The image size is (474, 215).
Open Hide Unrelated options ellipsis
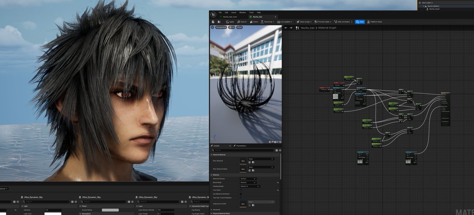coord(352,22)
